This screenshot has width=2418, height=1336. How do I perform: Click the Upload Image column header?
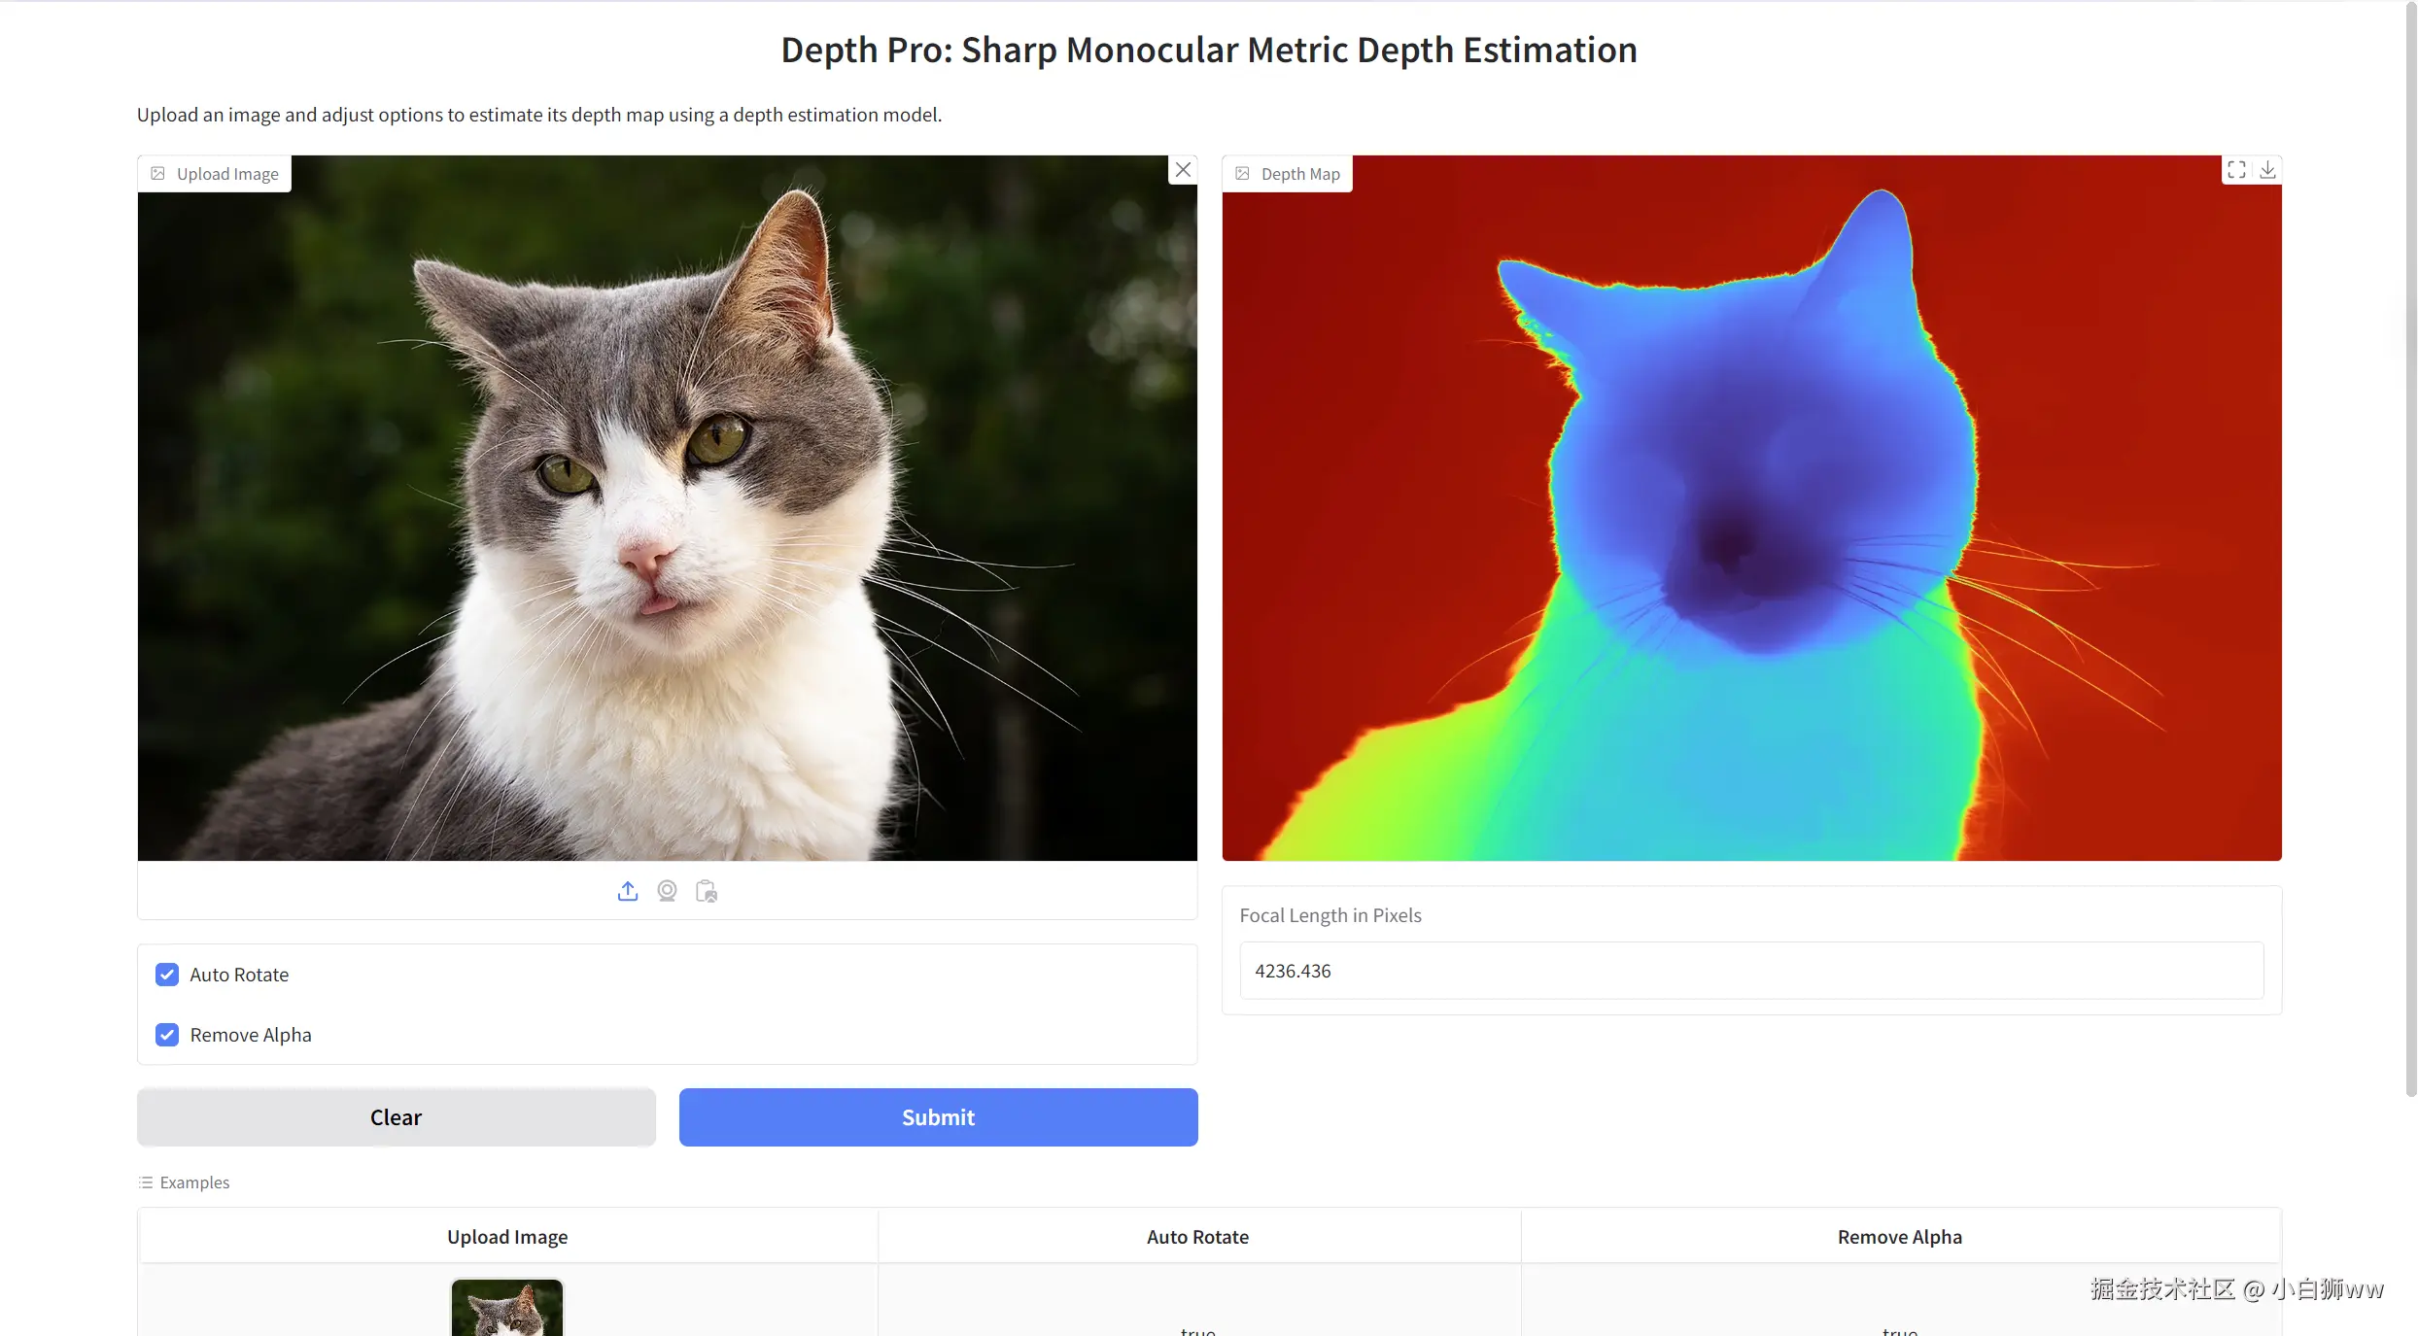[x=507, y=1237]
